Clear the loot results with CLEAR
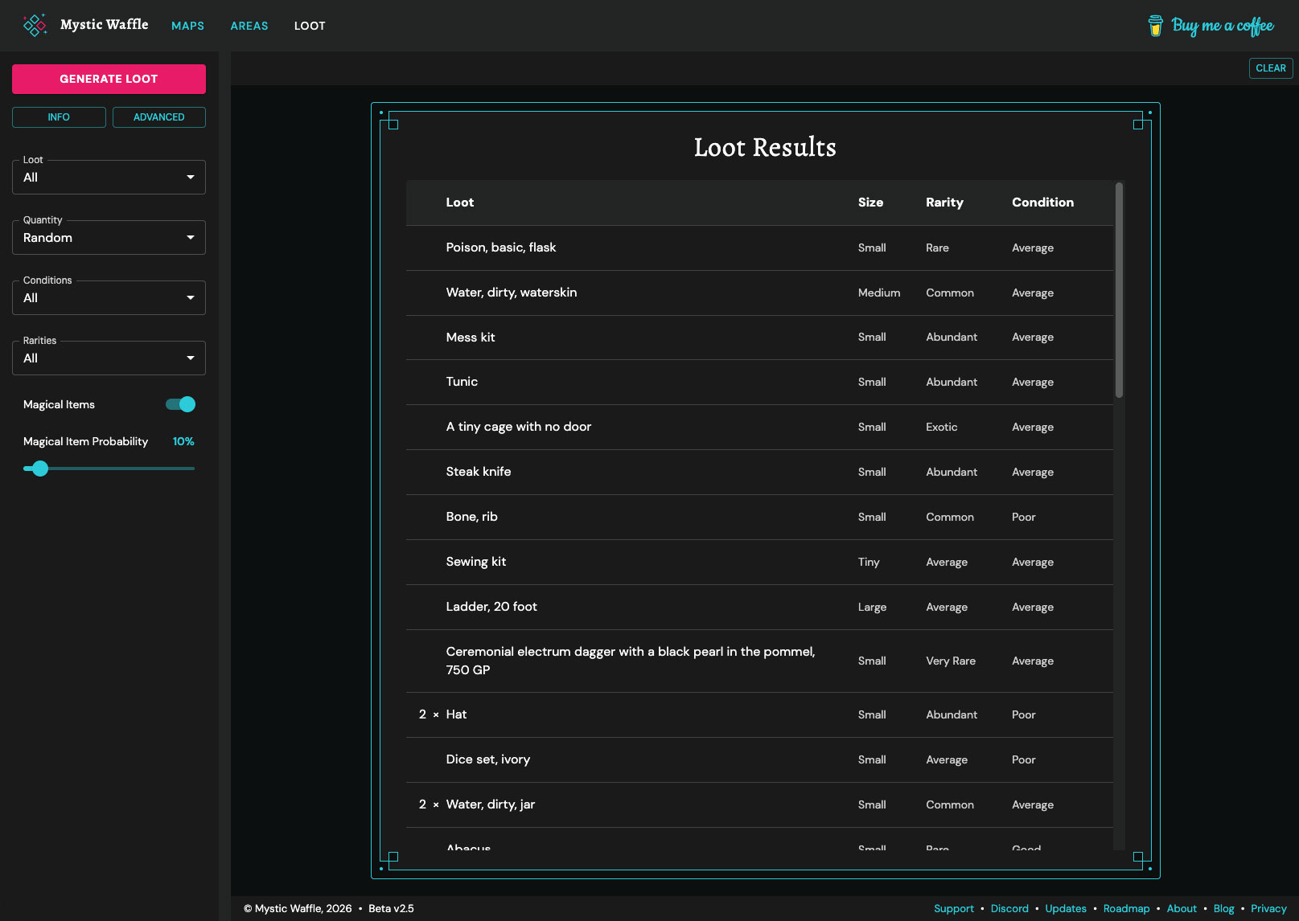The height and width of the screenshot is (921, 1299). (1270, 68)
